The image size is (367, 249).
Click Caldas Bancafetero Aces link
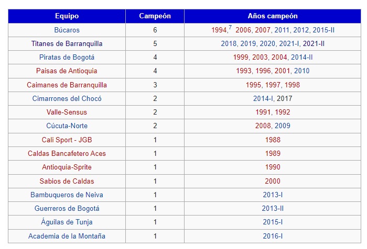[67, 153]
